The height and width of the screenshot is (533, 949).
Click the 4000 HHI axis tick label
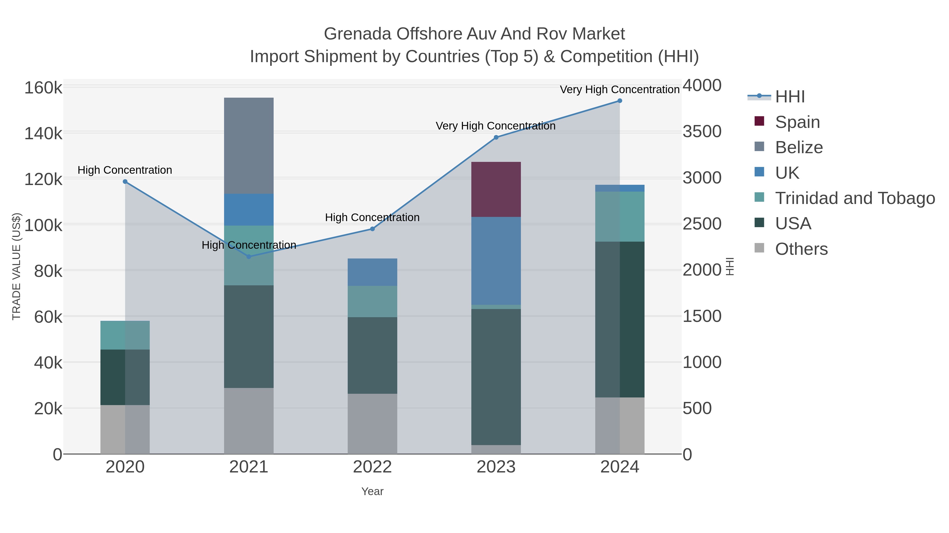(702, 86)
